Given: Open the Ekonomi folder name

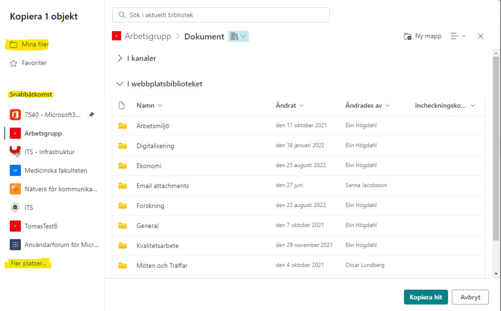Looking at the screenshot, I should (149, 166).
